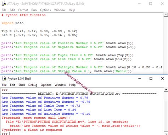This screenshot has height=135, width=168.
Task: Click the shell scrollbar down arrow
Action: [x=166, y=134]
